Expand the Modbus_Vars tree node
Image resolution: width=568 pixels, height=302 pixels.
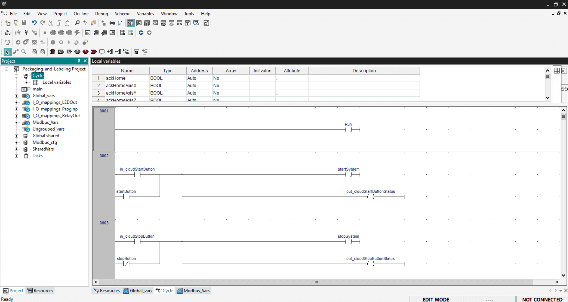click(x=16, y=123)
